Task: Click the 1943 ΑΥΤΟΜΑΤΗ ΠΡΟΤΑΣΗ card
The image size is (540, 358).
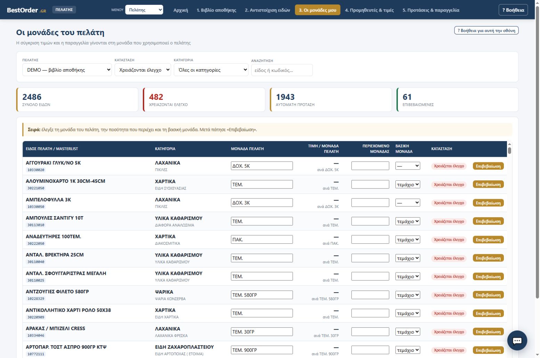Action: 331,100
